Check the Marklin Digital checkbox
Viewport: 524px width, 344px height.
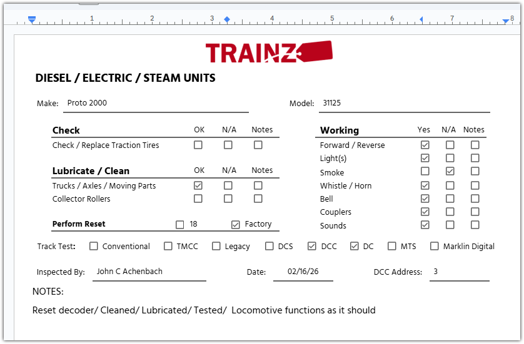435,246
